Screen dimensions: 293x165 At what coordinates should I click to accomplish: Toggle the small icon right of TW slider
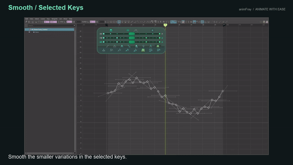click(x=162, y=38)
